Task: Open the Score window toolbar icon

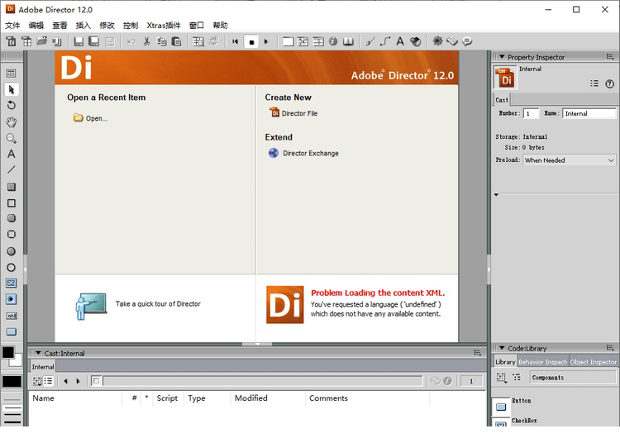Action: coord(318,41)
